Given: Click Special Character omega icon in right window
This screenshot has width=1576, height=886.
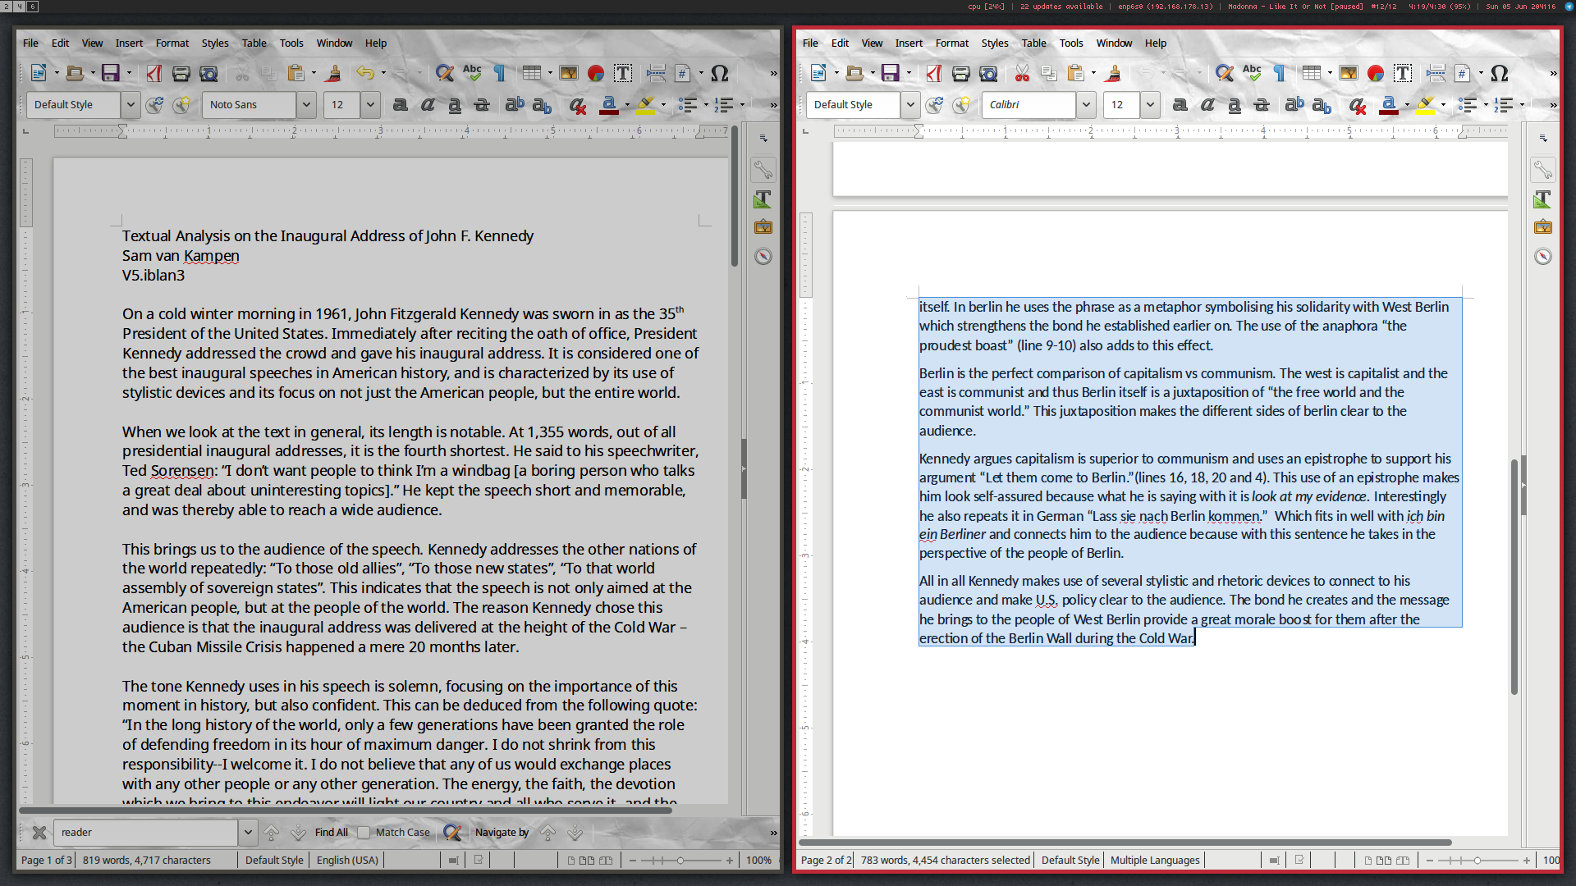Looking at the screenshot, I should pos(1499,74).
